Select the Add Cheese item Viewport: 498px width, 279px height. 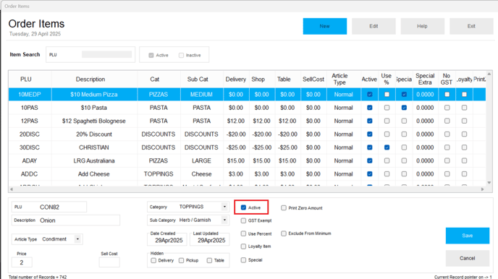[x=247, y=174]
